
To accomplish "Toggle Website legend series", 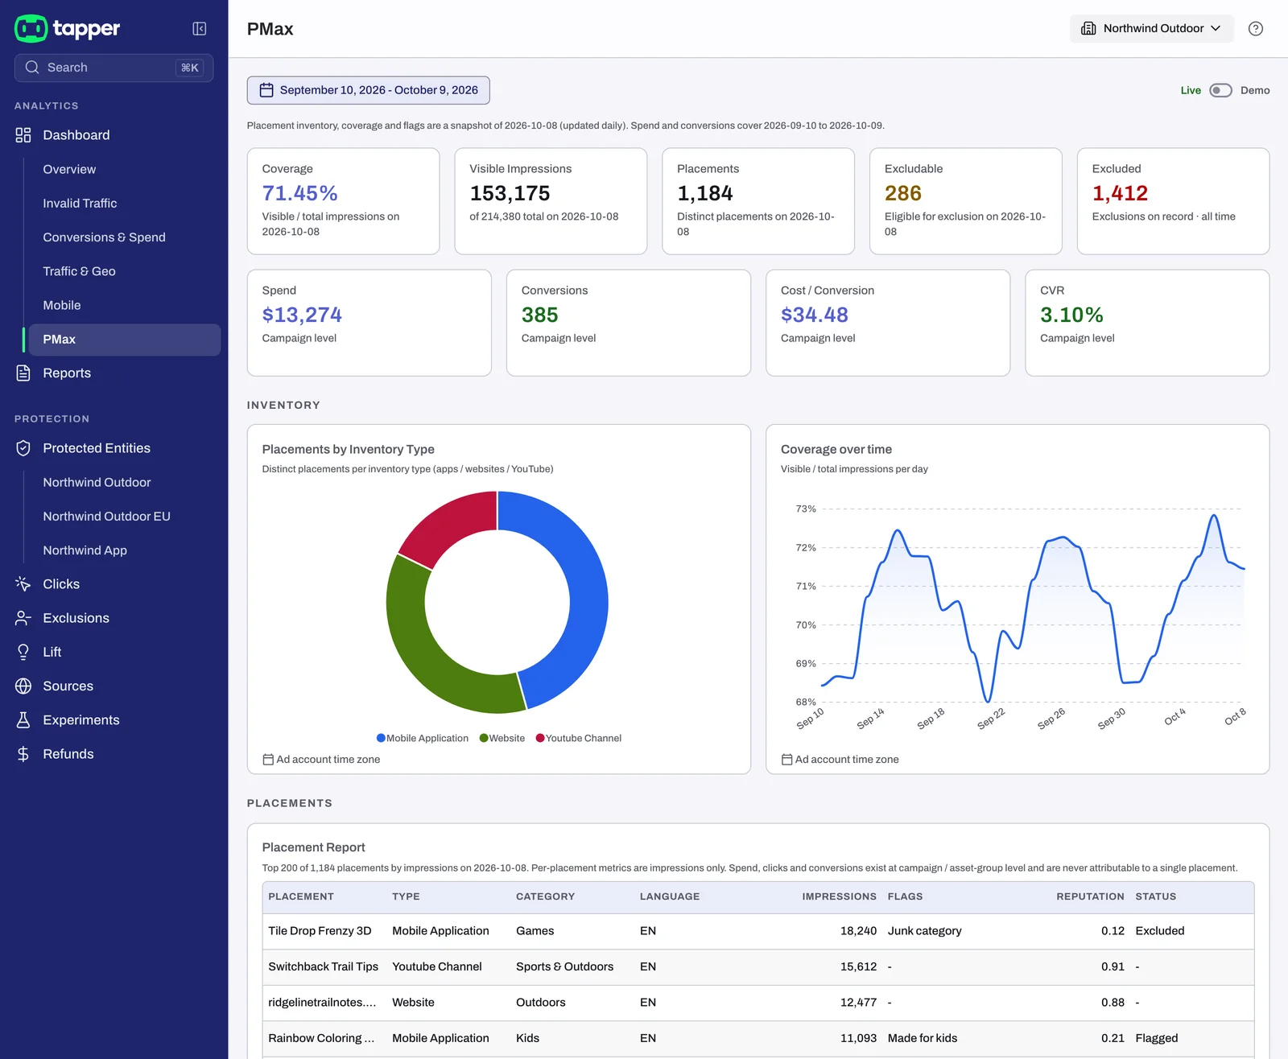I will [x=502, y=738].
